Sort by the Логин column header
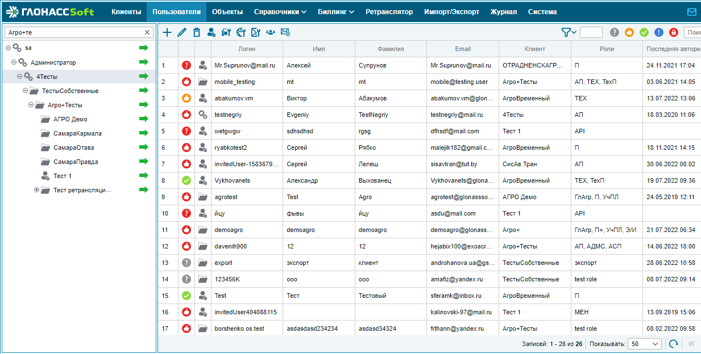 point(247,49)
